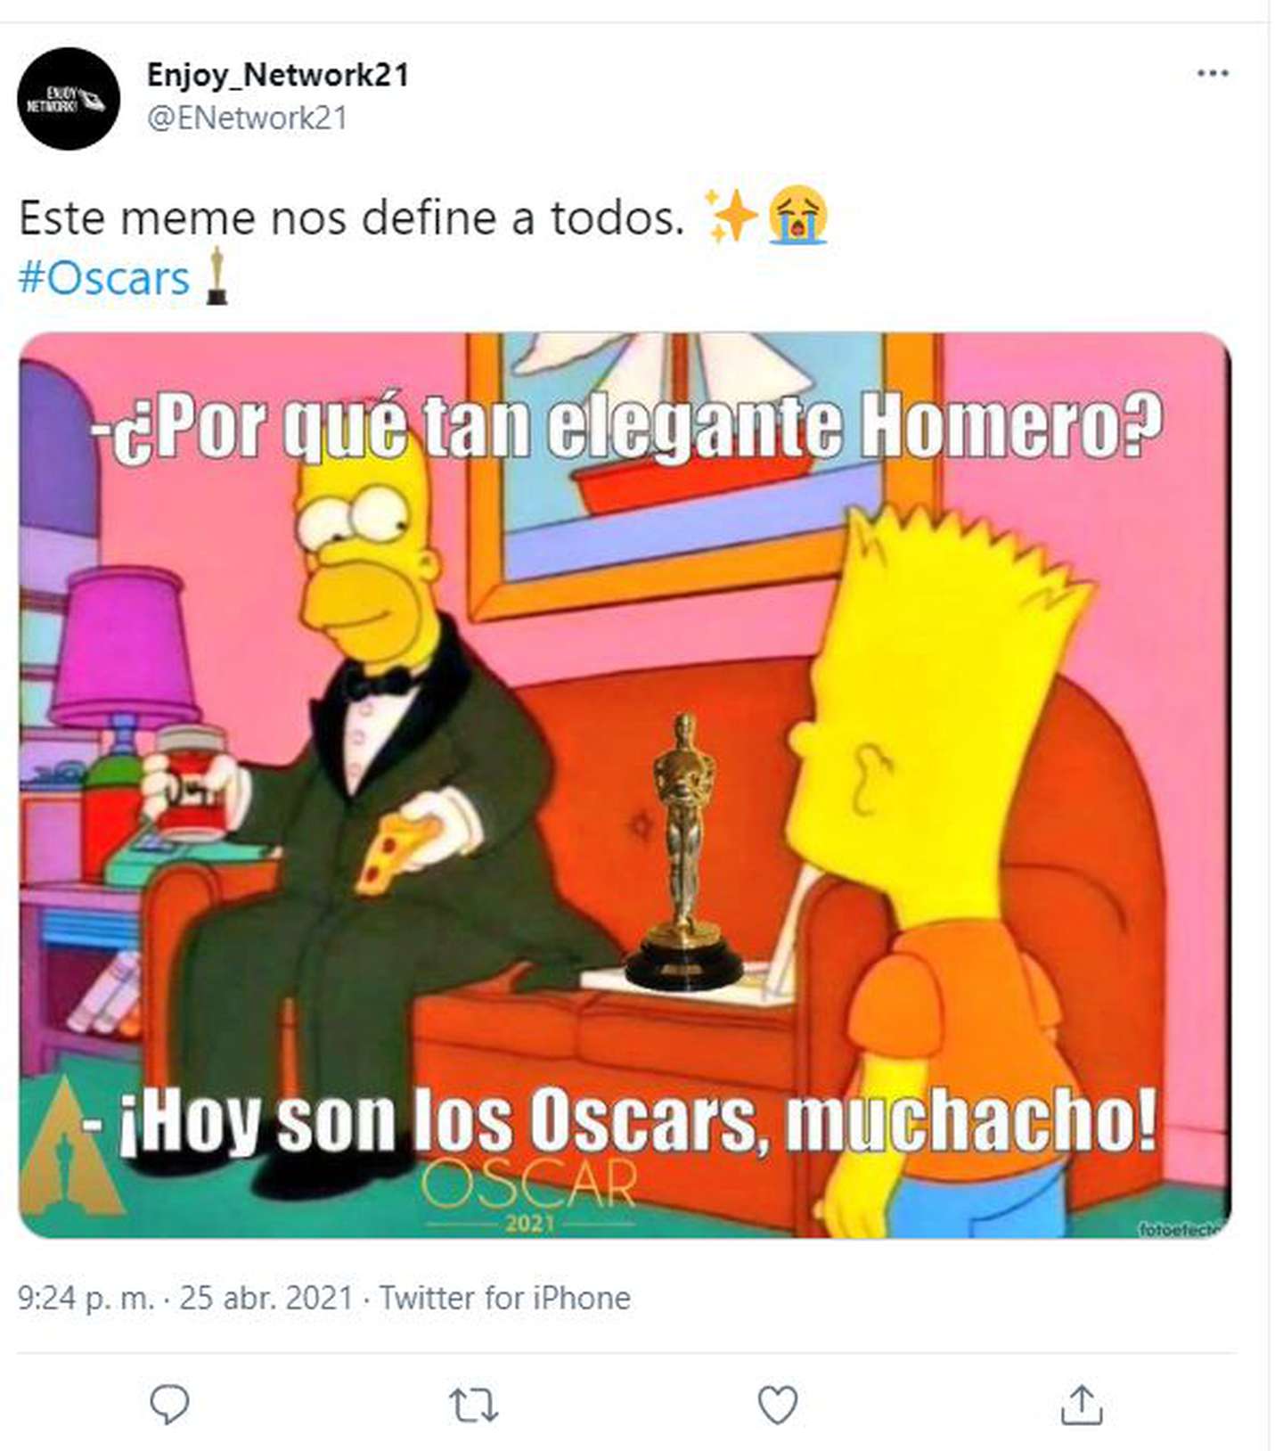Click the 25 abr. 2021 date

tap(266, 1298)
